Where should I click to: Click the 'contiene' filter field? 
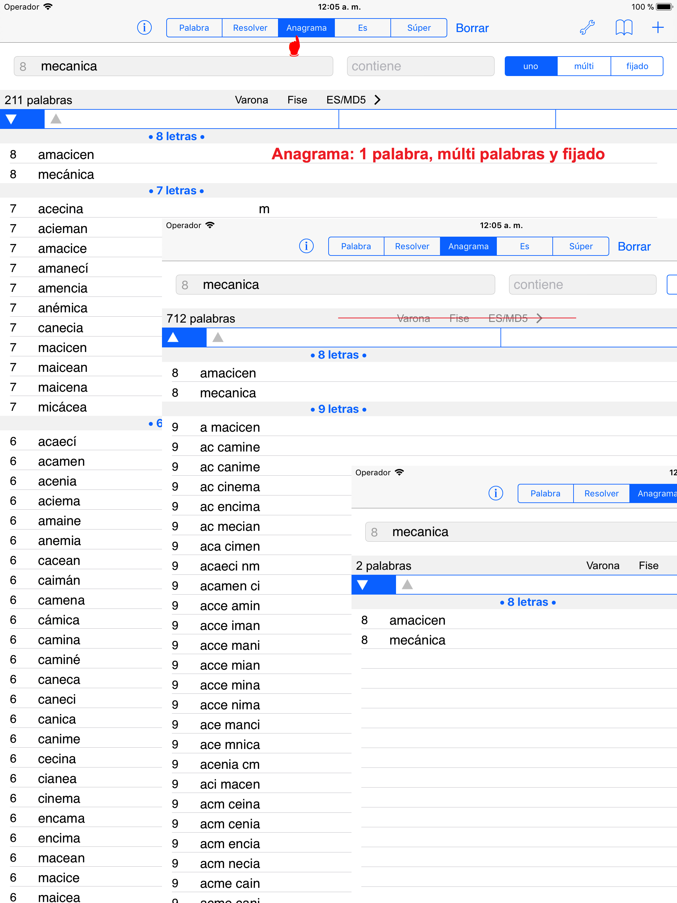pos(420,66)
